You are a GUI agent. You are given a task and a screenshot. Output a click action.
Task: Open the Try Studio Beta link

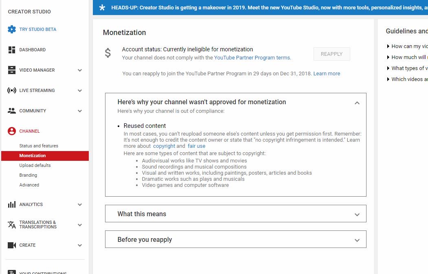(x=37, y=29)
